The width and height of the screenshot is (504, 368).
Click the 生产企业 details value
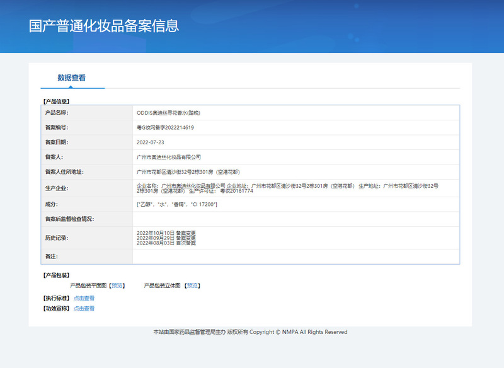click(288, 188)
